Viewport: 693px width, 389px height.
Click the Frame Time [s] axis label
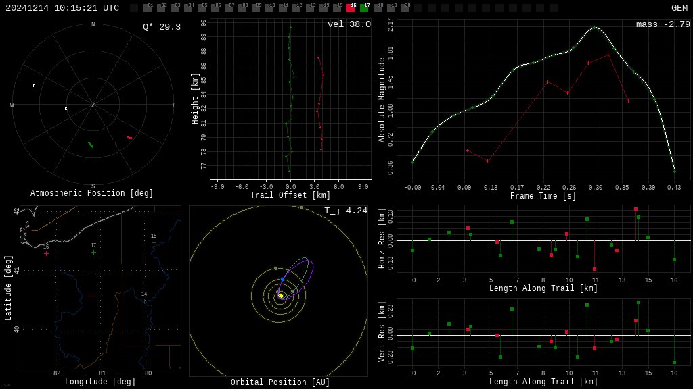(543, 196)
